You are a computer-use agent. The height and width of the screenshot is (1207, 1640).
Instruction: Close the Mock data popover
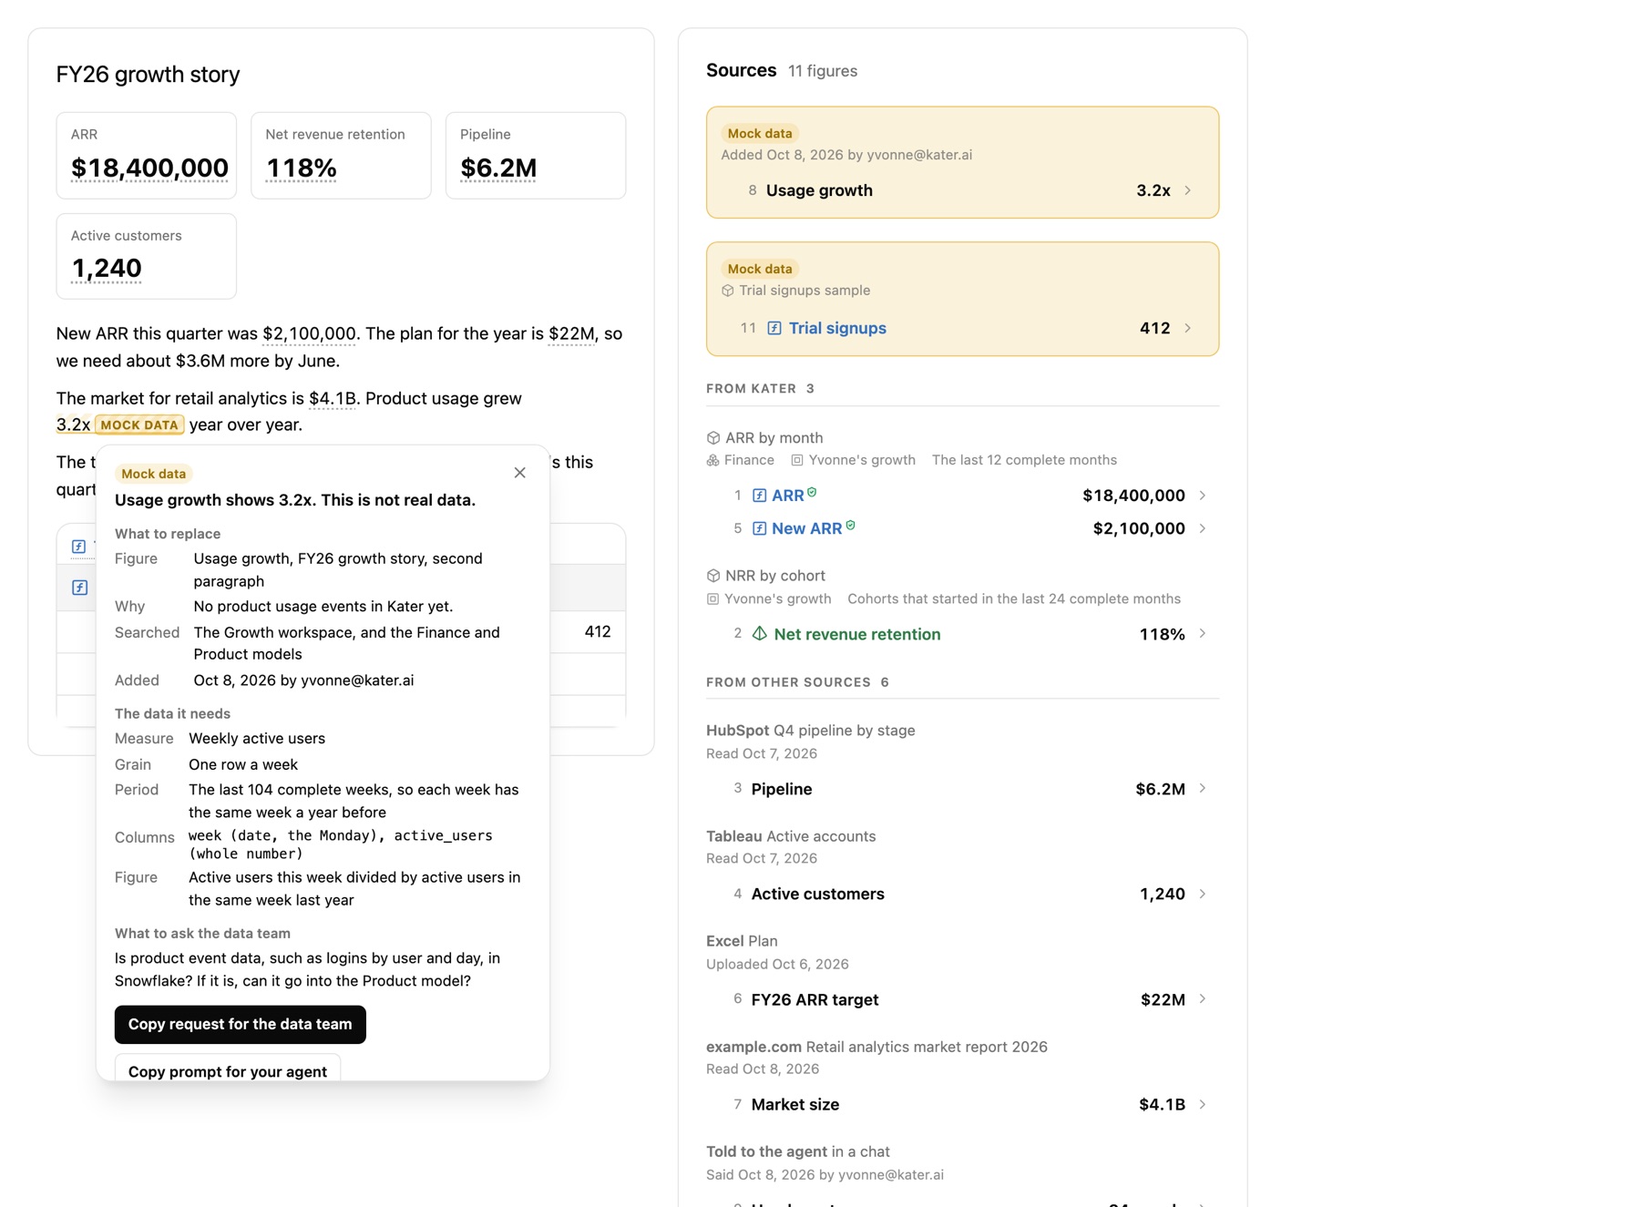(519, 473)
